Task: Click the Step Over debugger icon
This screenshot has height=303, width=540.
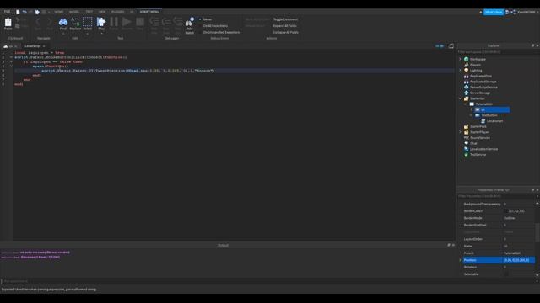Action: tap(166, 22)
